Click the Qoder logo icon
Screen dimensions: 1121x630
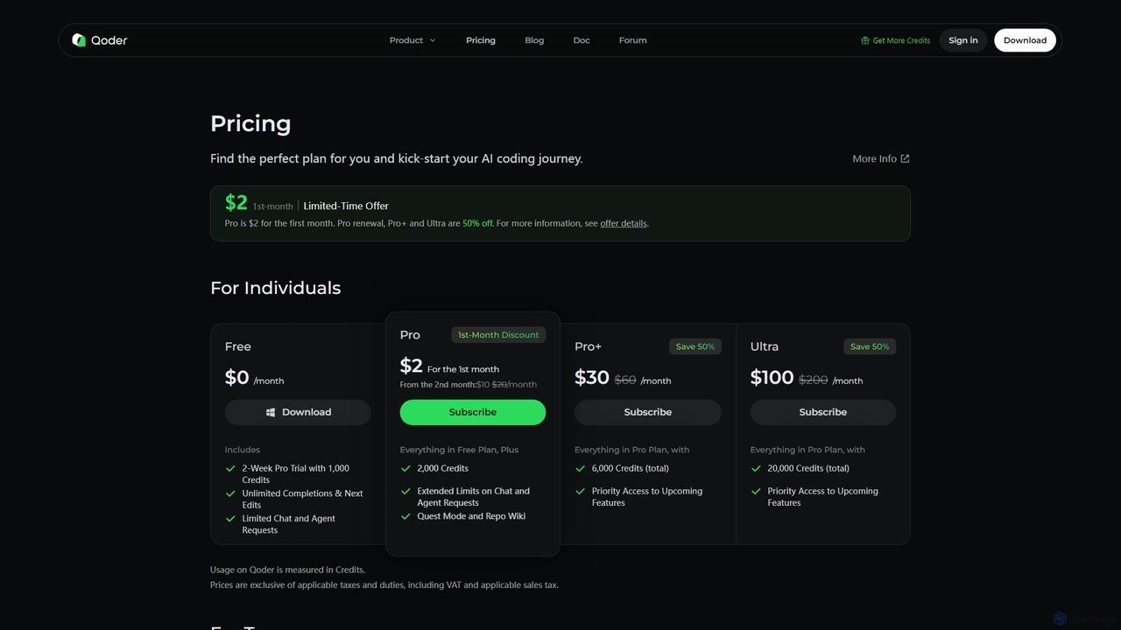click(79, 40)
